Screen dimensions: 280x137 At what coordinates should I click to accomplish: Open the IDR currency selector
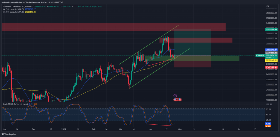[x=268, y=6]
